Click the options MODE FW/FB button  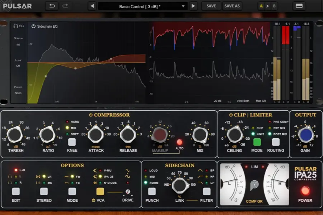tap(72, 192)
